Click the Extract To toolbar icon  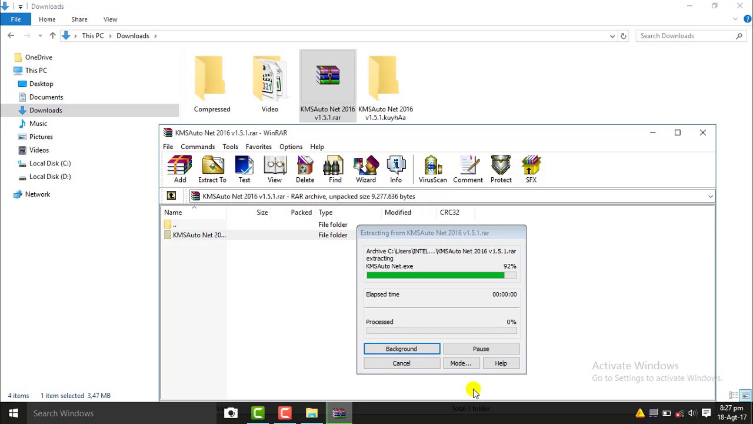[212, 170]
